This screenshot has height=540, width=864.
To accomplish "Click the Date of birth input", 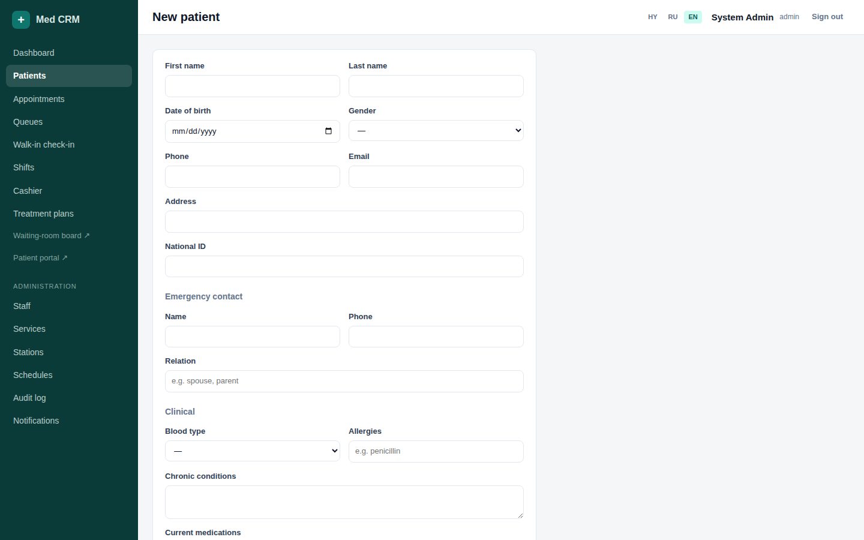I will point(253,131).
